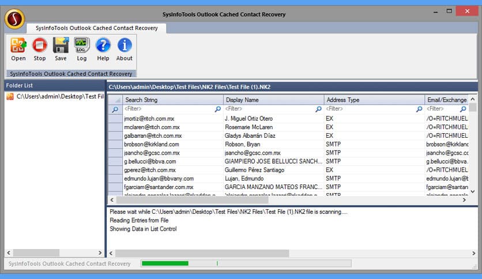Click log line 'Reading Entries from File'
482x279 pixels.
139,220
